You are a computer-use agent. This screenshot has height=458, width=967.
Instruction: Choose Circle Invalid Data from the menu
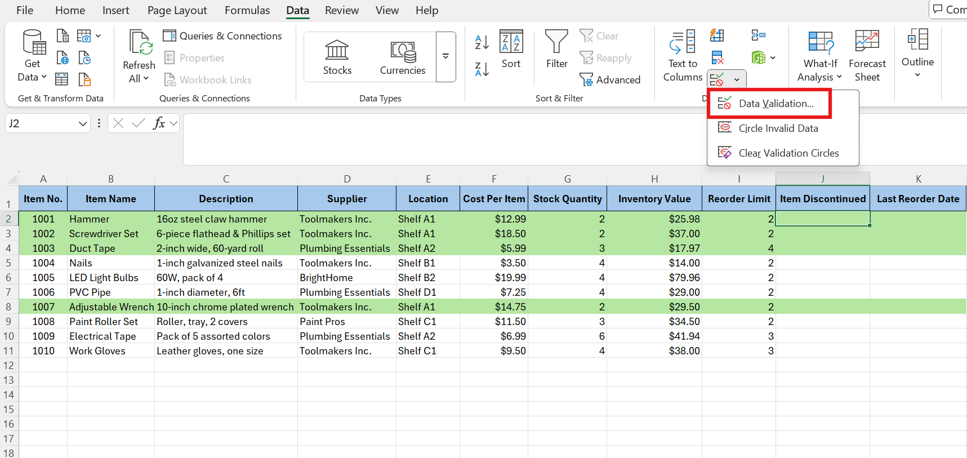click(778, 128)
